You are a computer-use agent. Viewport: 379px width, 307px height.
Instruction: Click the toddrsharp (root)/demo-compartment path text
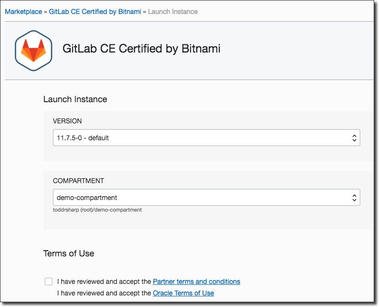pyautogui.click(x=97, y=210)
